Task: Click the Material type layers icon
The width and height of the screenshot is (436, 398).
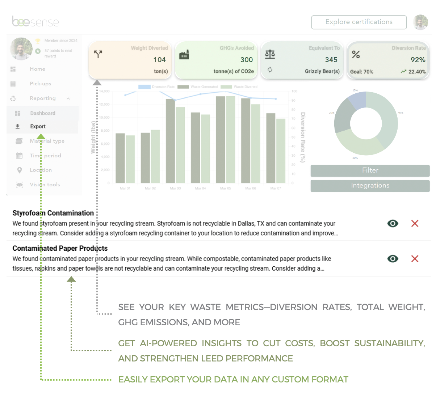Action: click(19, 141)
